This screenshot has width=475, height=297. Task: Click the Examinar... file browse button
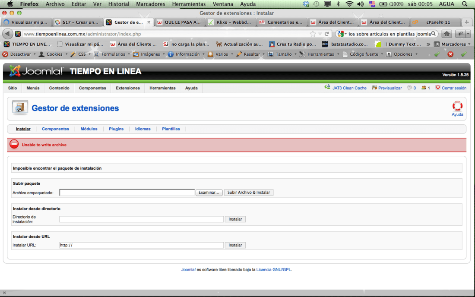209,193
